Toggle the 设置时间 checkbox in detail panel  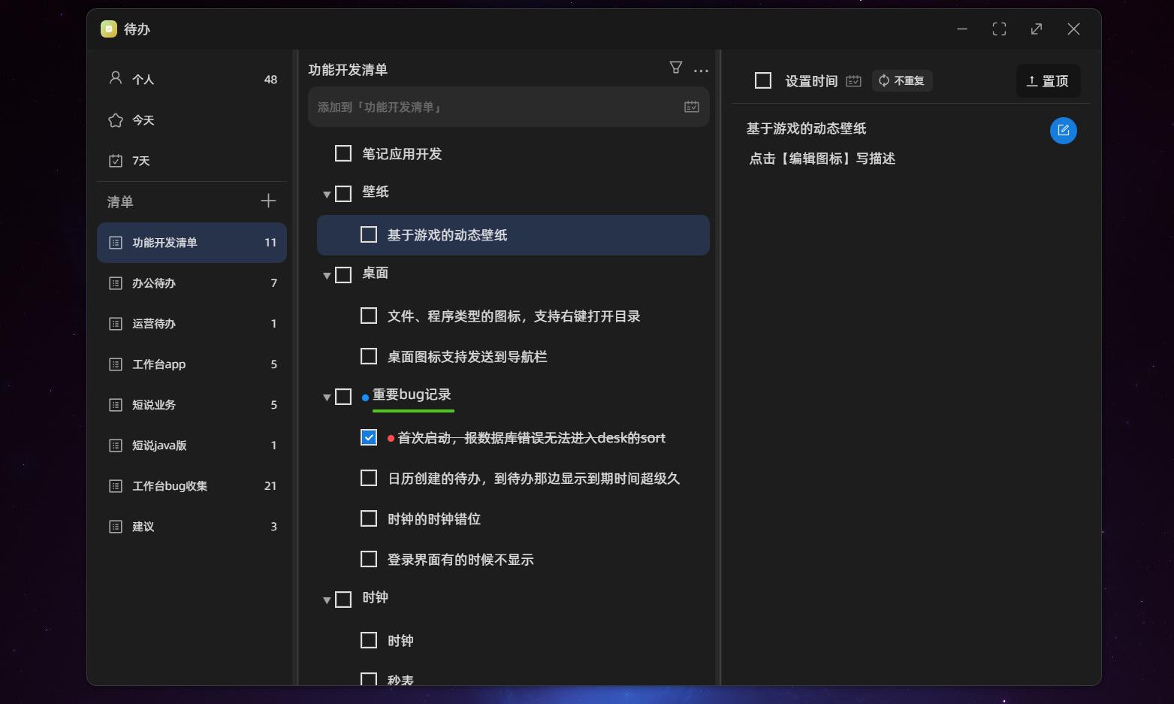point(762,80)
